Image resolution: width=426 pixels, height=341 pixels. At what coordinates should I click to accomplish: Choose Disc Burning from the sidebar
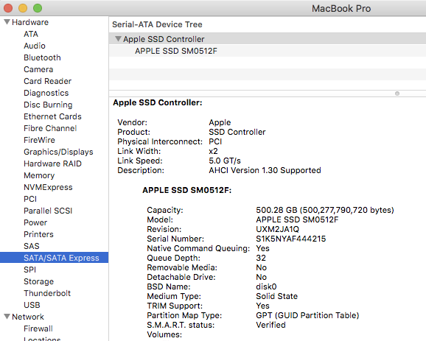(x=48, y=105)
